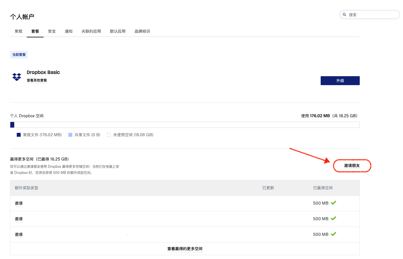The height and width of the screenshot is (259, 403).
Task: Focus the 搜索 search field
Action: (x=370, y=15)
